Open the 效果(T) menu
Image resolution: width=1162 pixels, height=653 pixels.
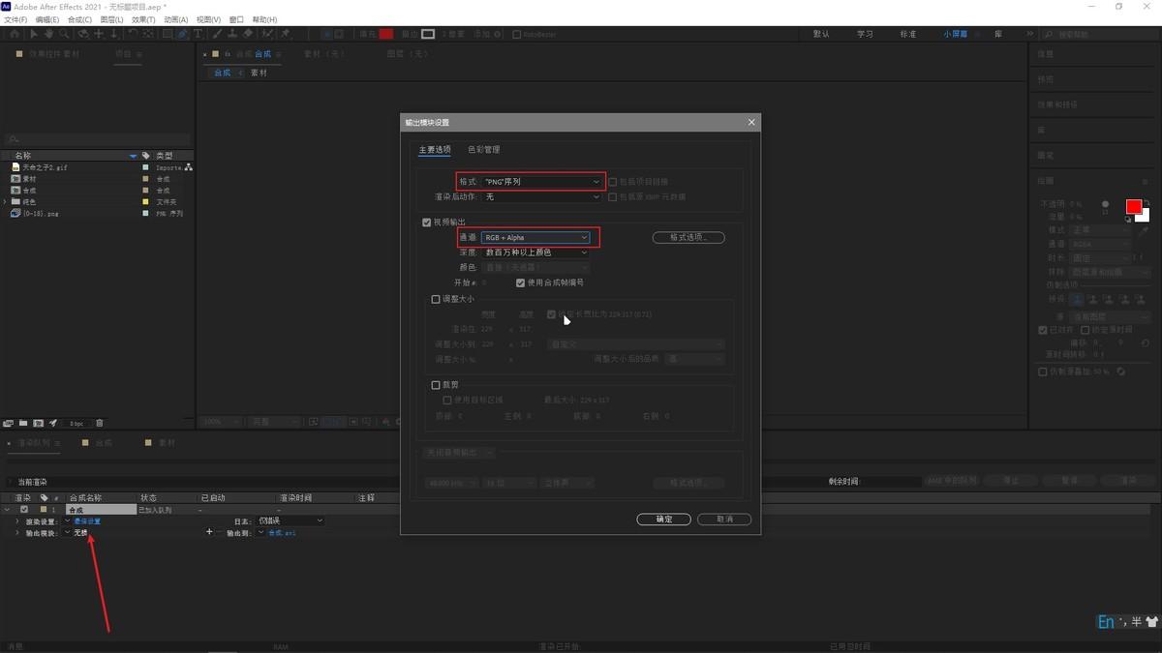tap(143, 19)
